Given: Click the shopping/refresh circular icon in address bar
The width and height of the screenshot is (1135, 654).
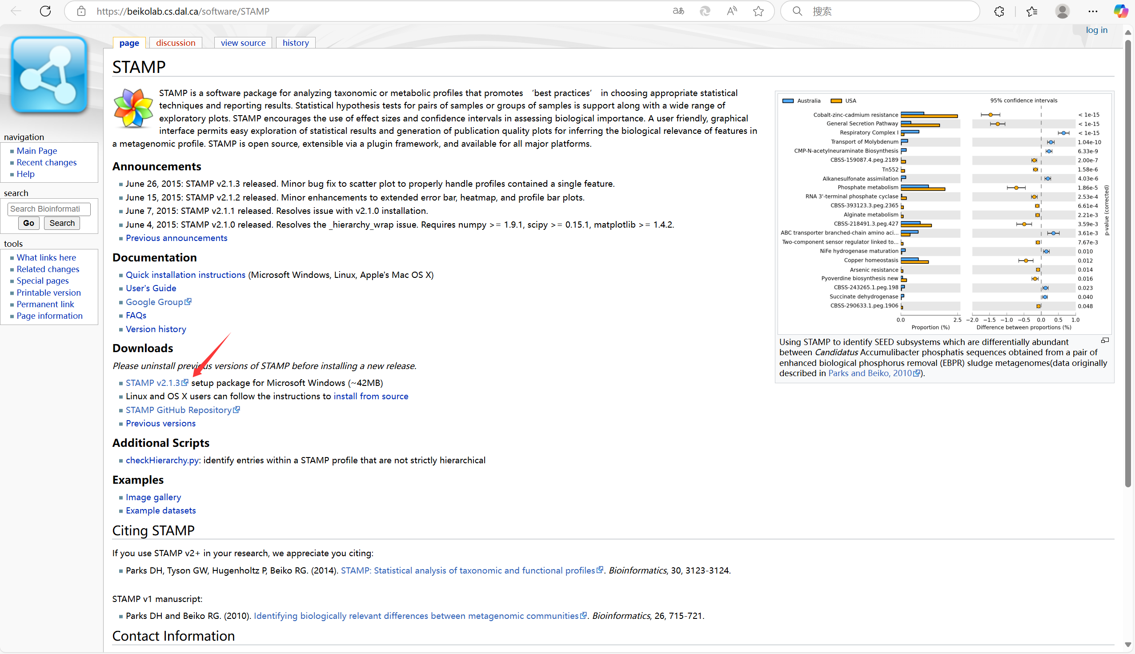Looking at the screenshot, I should tap(705, 11).
